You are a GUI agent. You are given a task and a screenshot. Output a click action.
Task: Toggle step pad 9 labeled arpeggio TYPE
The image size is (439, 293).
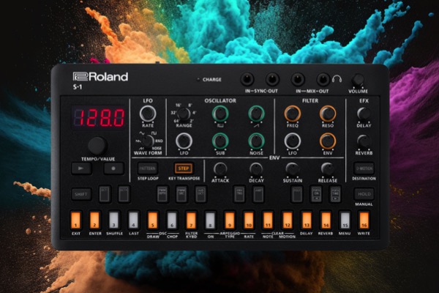[230, 220]
